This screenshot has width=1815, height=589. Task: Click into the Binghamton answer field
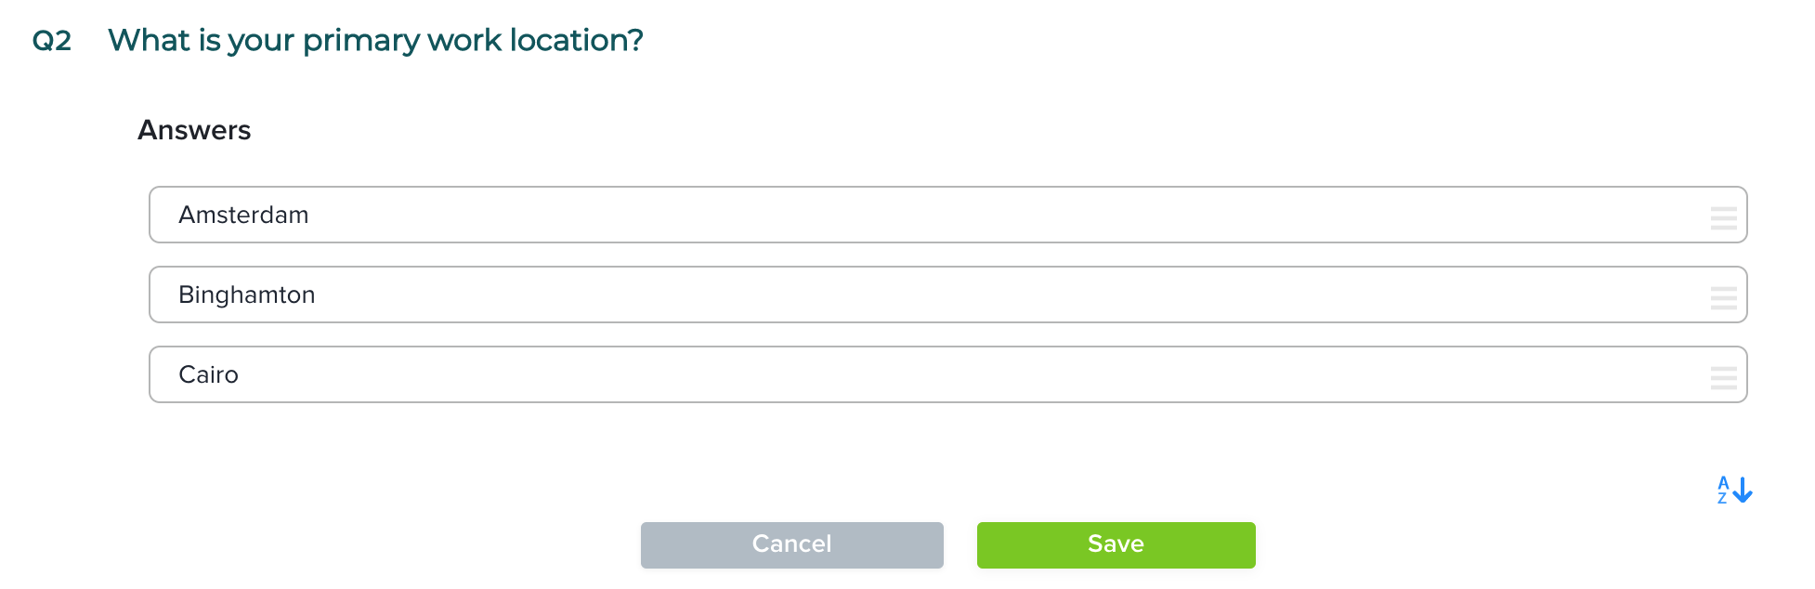[x=929, y=294]
